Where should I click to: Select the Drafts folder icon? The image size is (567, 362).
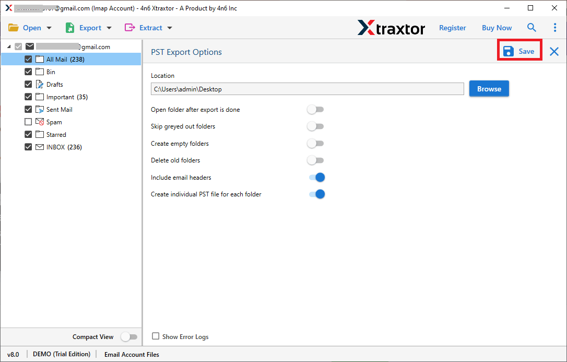point(39,84)
